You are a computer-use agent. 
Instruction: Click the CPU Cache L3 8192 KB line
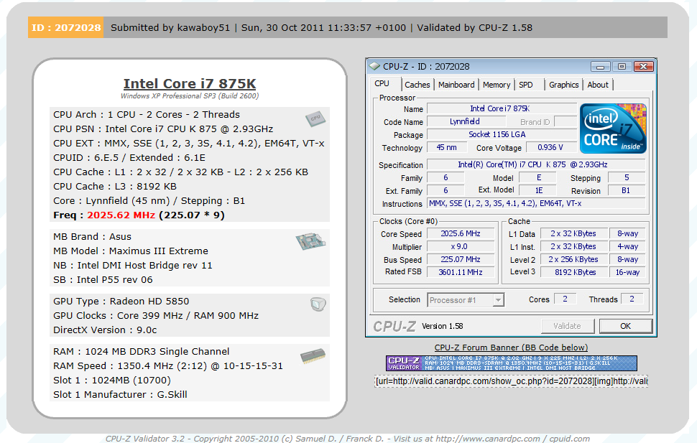(115, 187)
